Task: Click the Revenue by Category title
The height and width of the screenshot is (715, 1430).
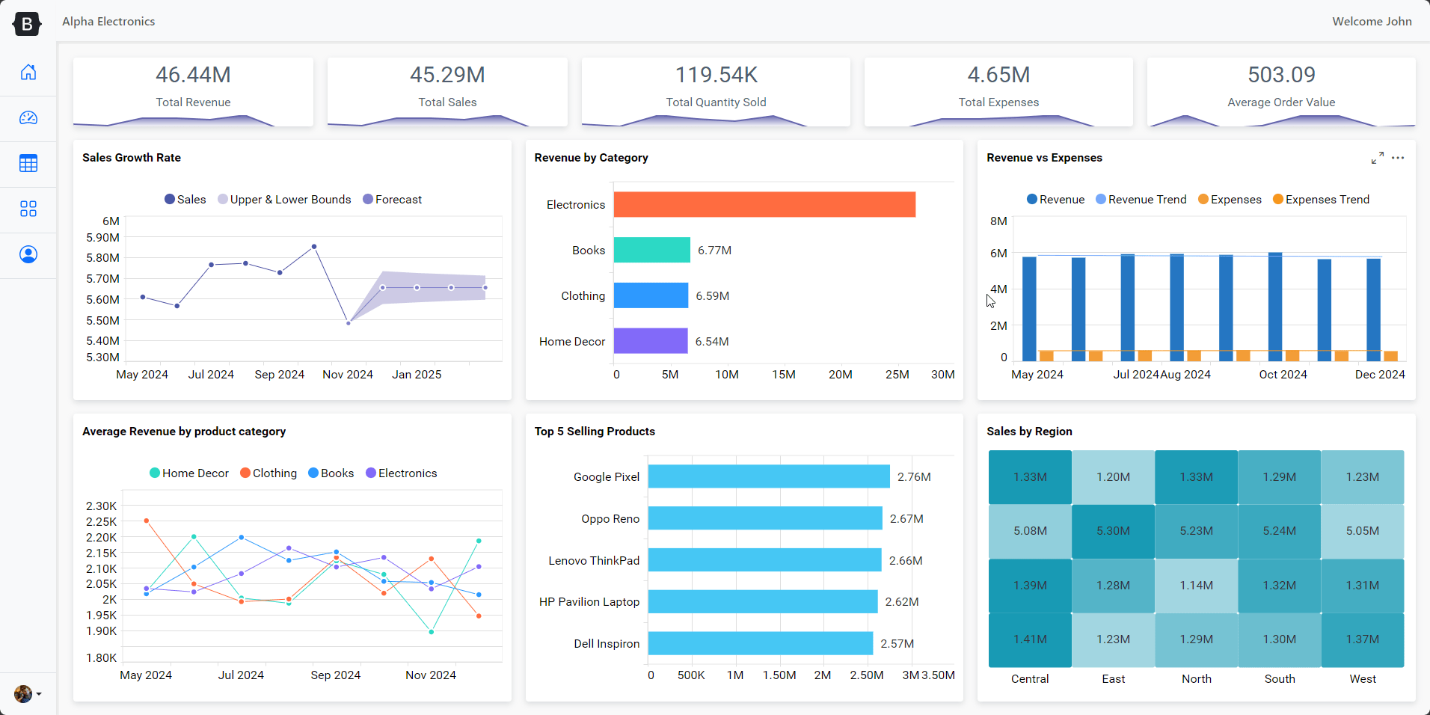Action: coord(591,158)
